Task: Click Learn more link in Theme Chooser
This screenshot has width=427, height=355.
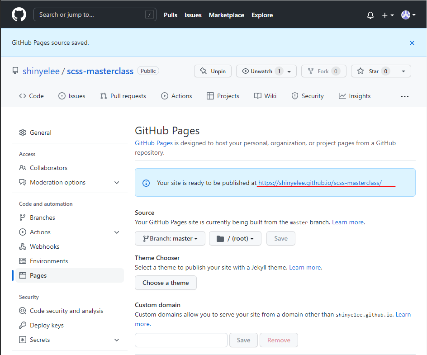Action: coord(305,268)
